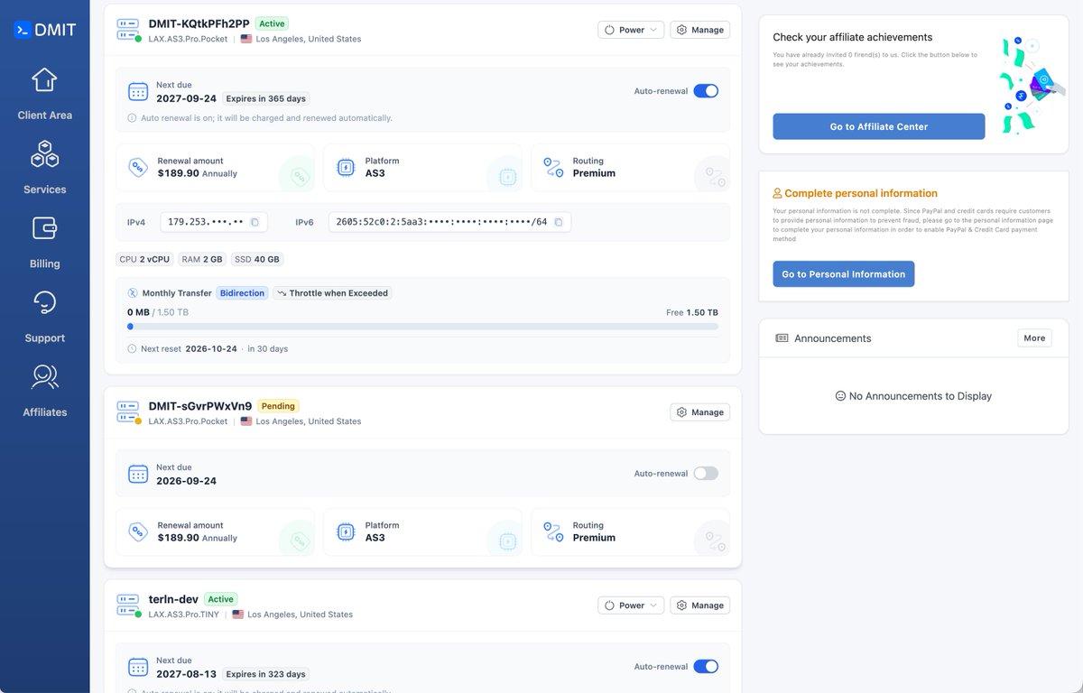Image resolution: width=1083 pixels, height=693 pixels.
Task: Click the 'CPU 2 vCPU' spec tag
Action: pyautogui.click(x=144, y=259)
